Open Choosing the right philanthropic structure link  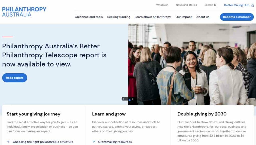coord(43,142)
